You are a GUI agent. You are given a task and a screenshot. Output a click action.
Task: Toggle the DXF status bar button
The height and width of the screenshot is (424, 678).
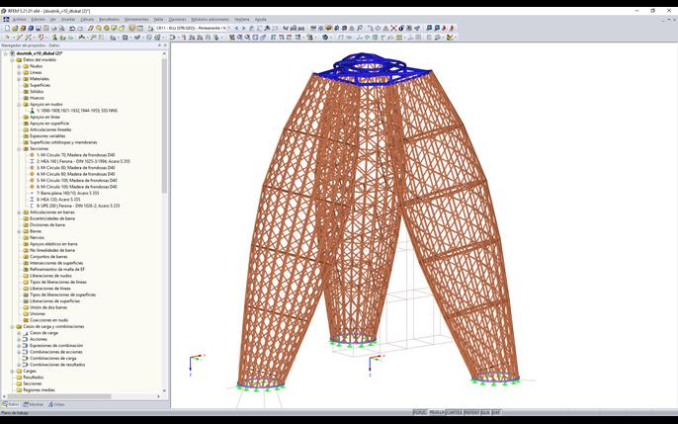(496, 412)
